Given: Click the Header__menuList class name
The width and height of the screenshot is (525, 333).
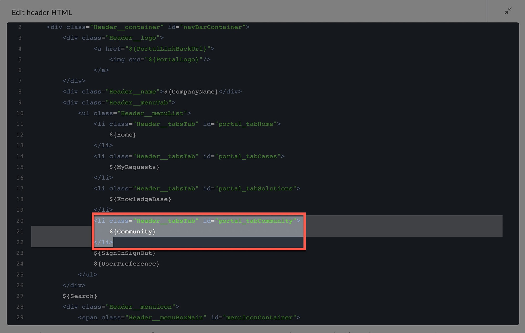Looking at the screenshot, I should point(152,113).
